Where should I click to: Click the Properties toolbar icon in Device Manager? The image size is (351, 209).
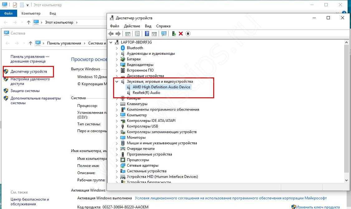click(137, 34)
